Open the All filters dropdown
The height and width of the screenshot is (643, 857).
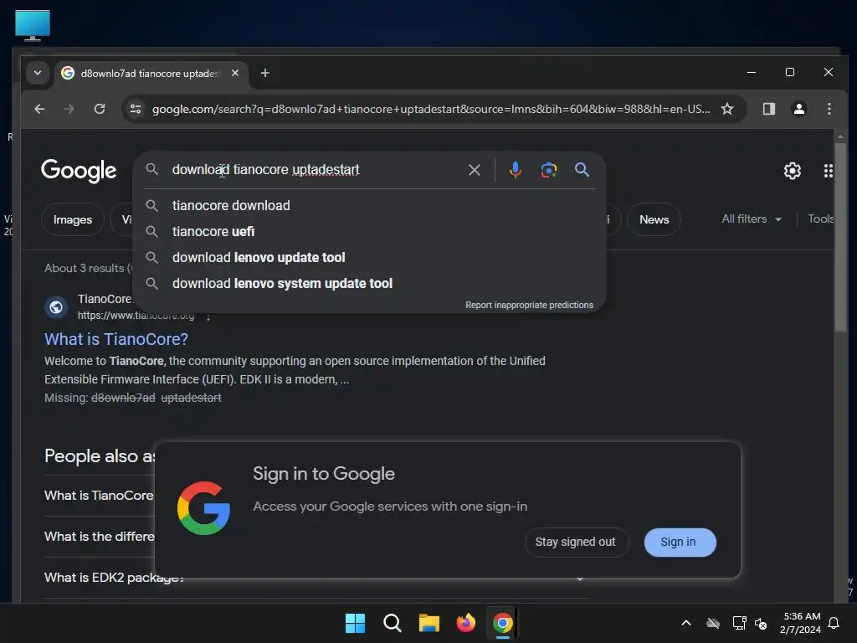[752, 219]
